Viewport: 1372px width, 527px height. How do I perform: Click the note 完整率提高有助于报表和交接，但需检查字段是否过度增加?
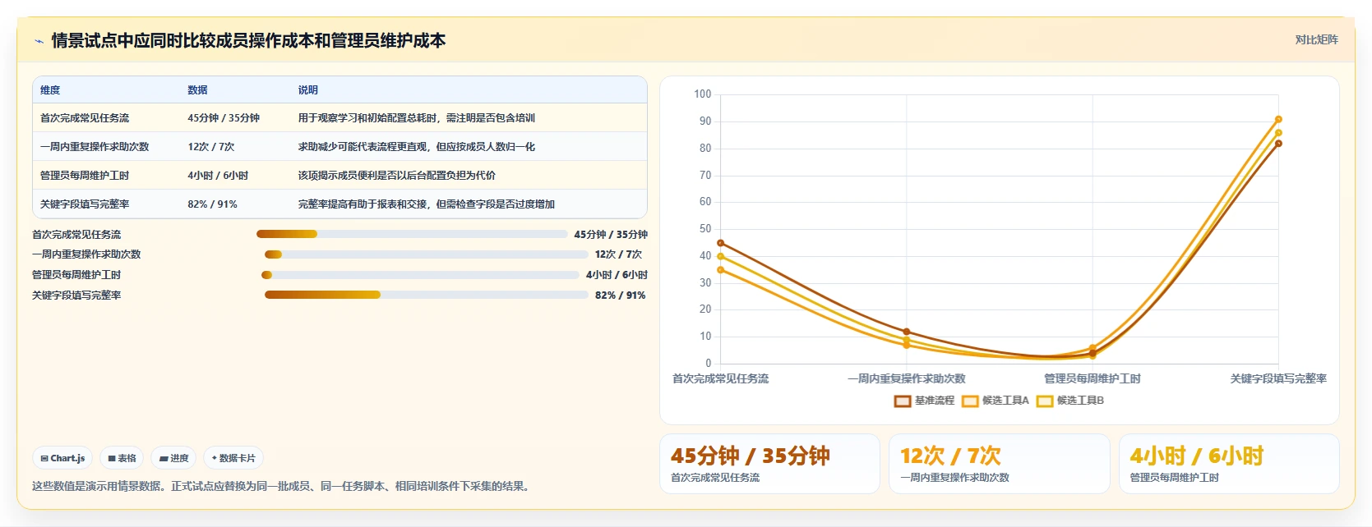coord(426,204)
